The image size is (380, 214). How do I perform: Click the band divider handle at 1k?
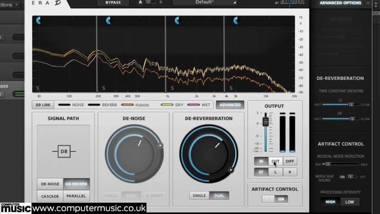pos(165,54)
